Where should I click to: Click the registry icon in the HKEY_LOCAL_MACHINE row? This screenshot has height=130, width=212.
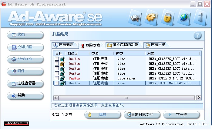pos(62,83)
